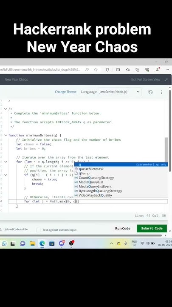Viewport: 172px width, 307px height.
Task: Open editor options vertical dots menu
Action: tap(161, 92)
